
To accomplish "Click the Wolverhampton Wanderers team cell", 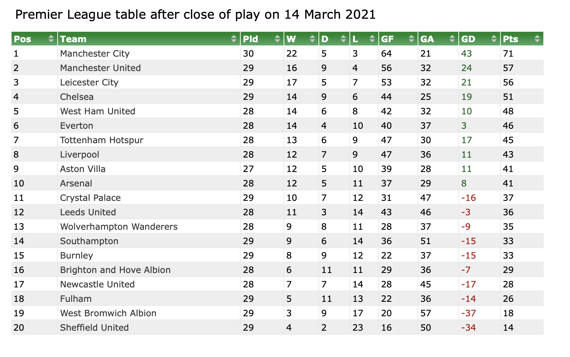I will click(x=149, y=226).
